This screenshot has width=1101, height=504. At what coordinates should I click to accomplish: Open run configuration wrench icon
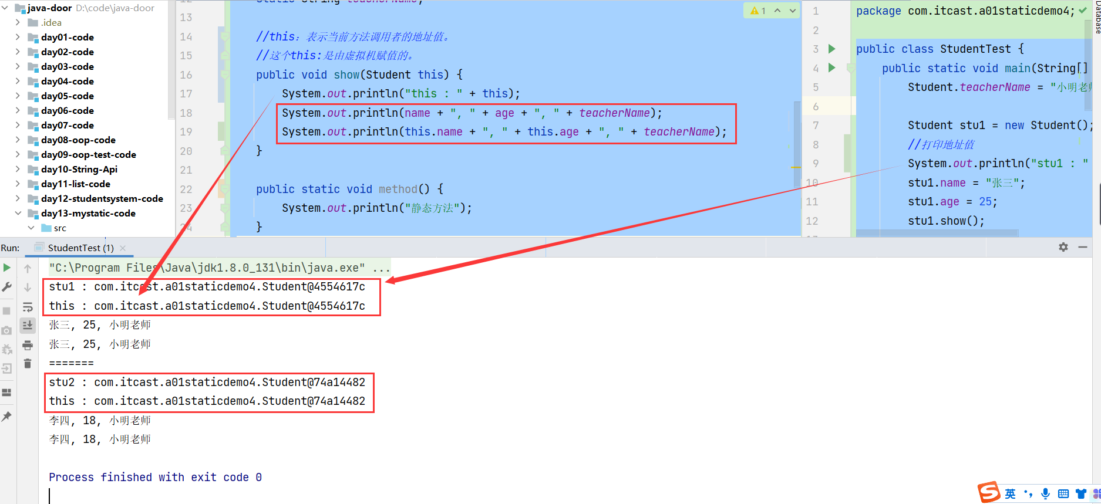[6, 287]
